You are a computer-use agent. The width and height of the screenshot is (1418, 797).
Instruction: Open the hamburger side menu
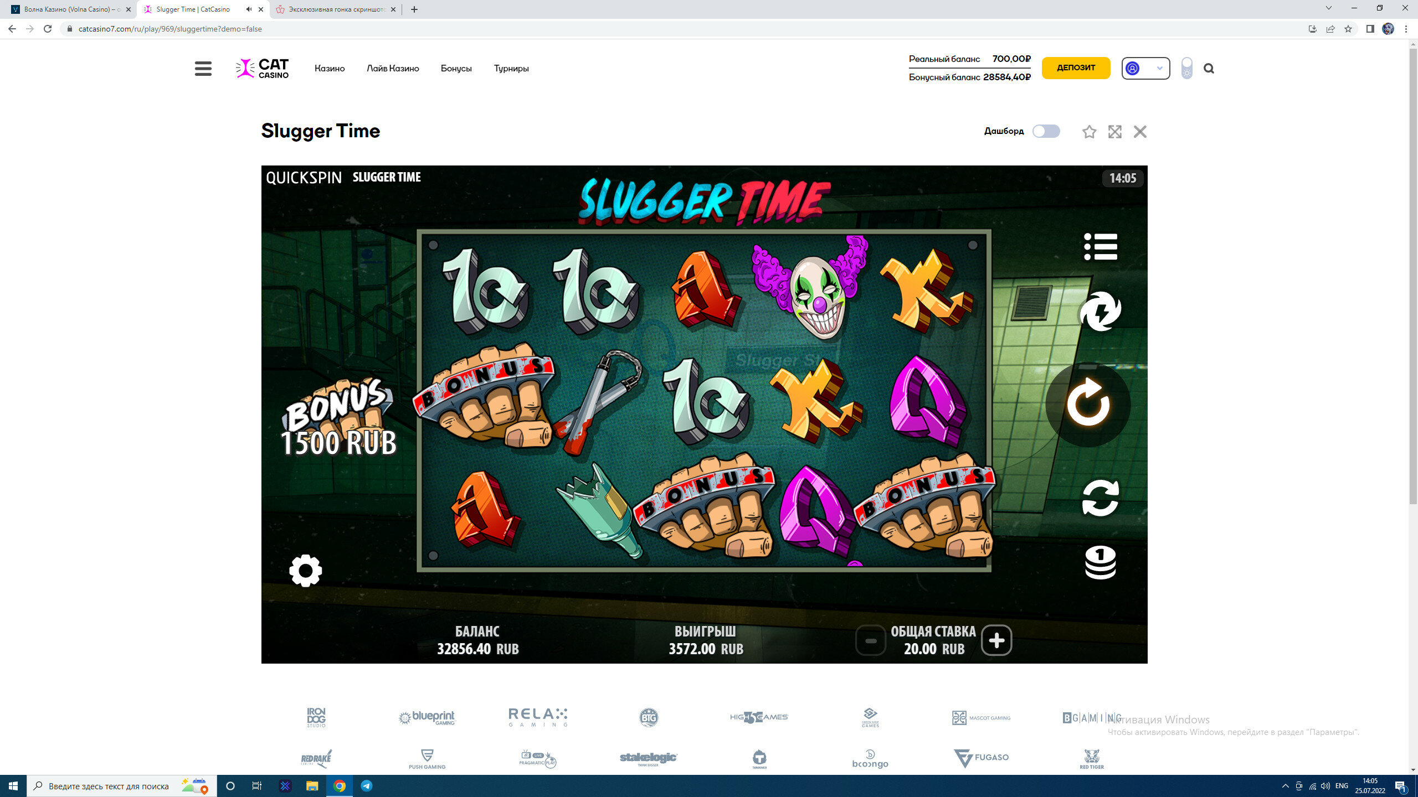click(203, 69)
